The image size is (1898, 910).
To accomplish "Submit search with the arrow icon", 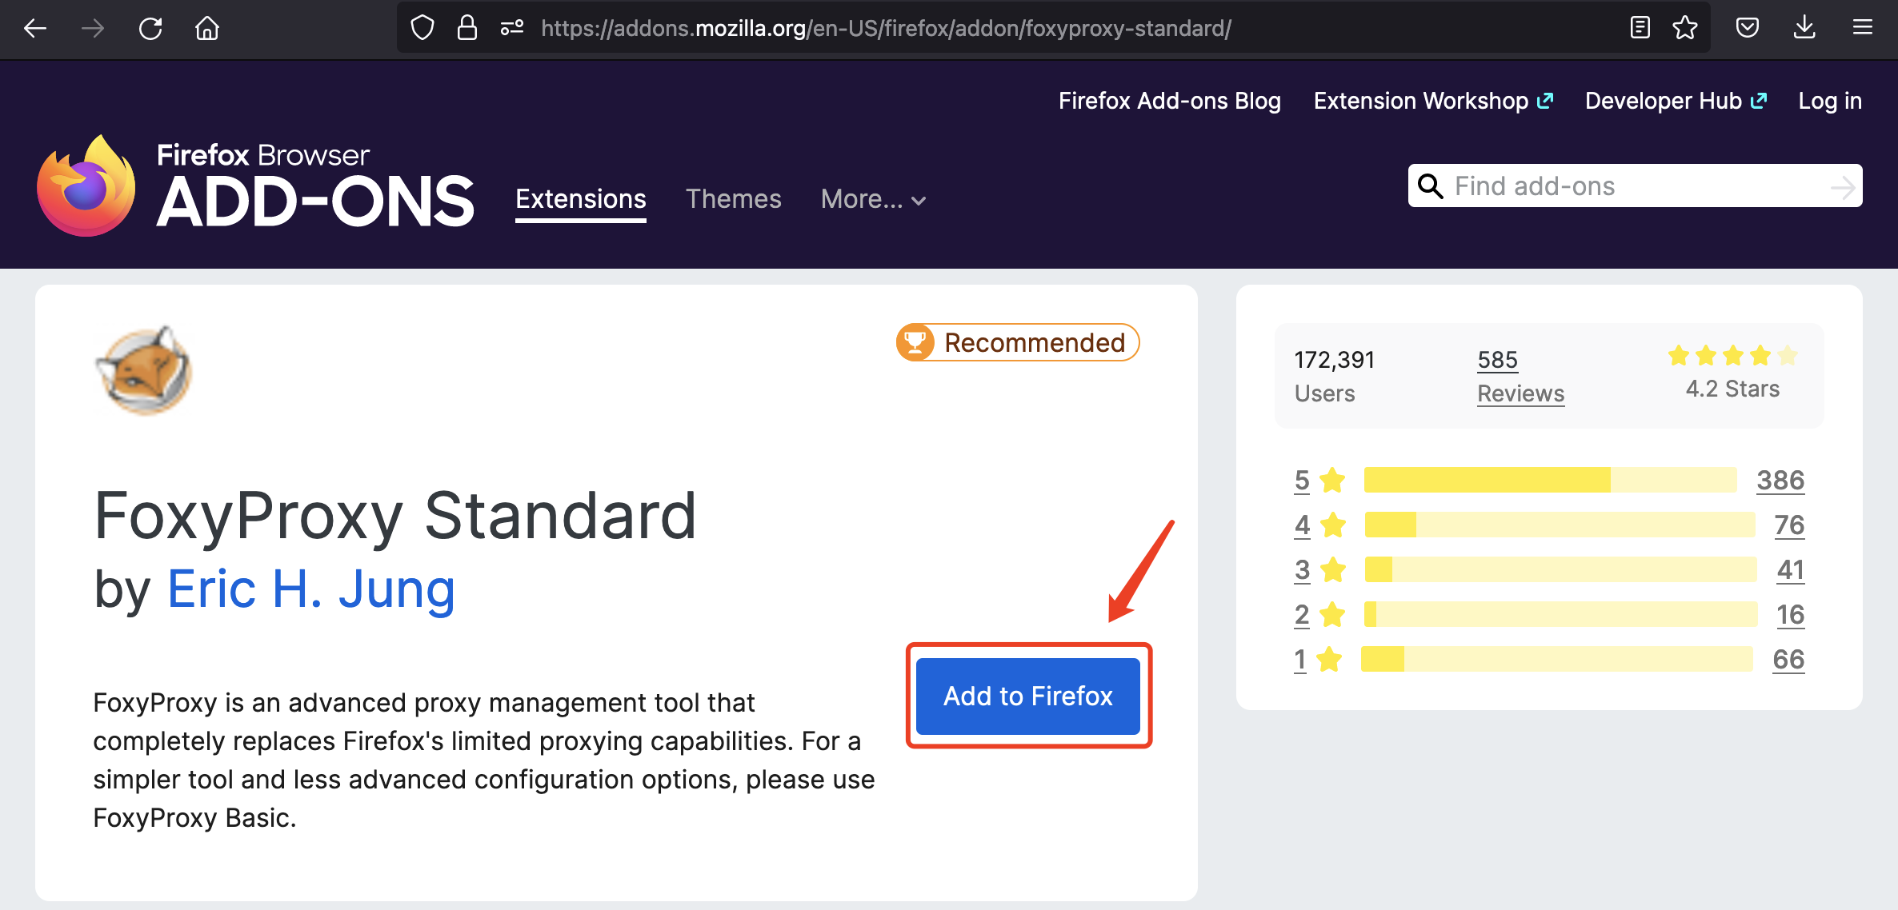I will (x=1842, y=187).
